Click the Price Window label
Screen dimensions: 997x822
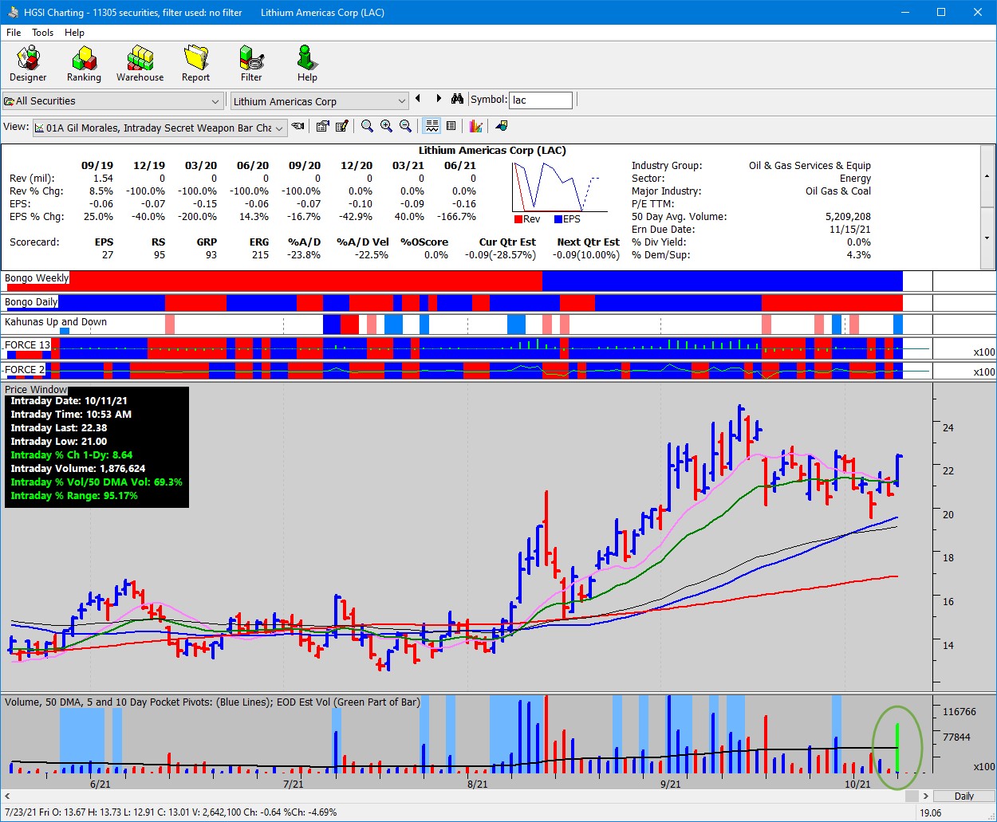pyautogui.click(x=36, y=390)
